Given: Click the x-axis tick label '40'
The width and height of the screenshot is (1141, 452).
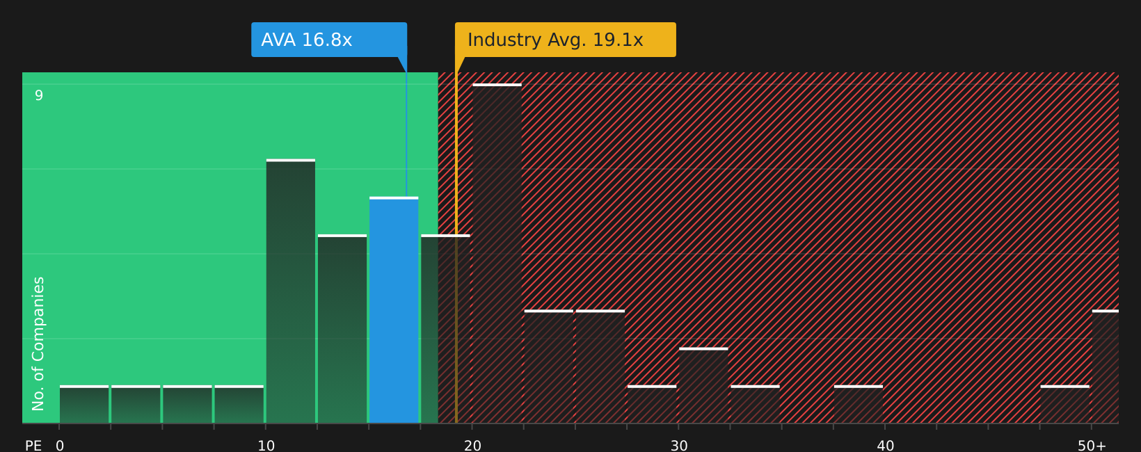Looking at the screenshot, I should (886, 446).
